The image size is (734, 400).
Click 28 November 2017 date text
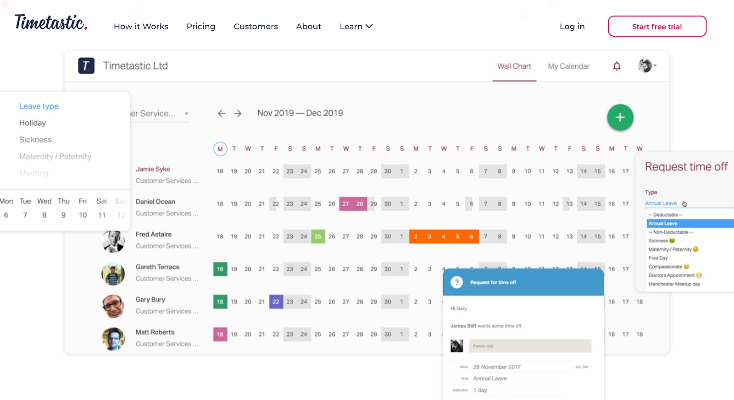click(x=497, y=367)
